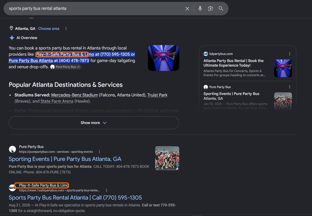Click Pure Party Bus favicon in sidebar card

pos(206,87)
